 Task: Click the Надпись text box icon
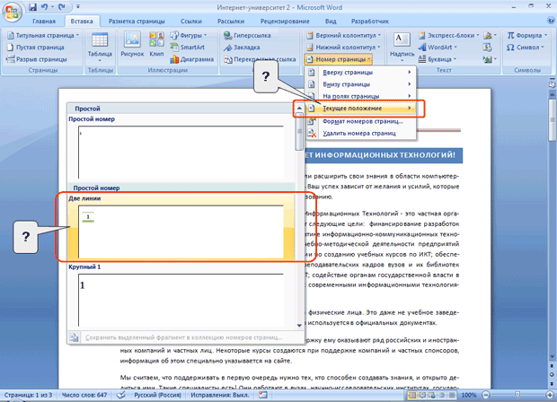(x=402, y=46)
